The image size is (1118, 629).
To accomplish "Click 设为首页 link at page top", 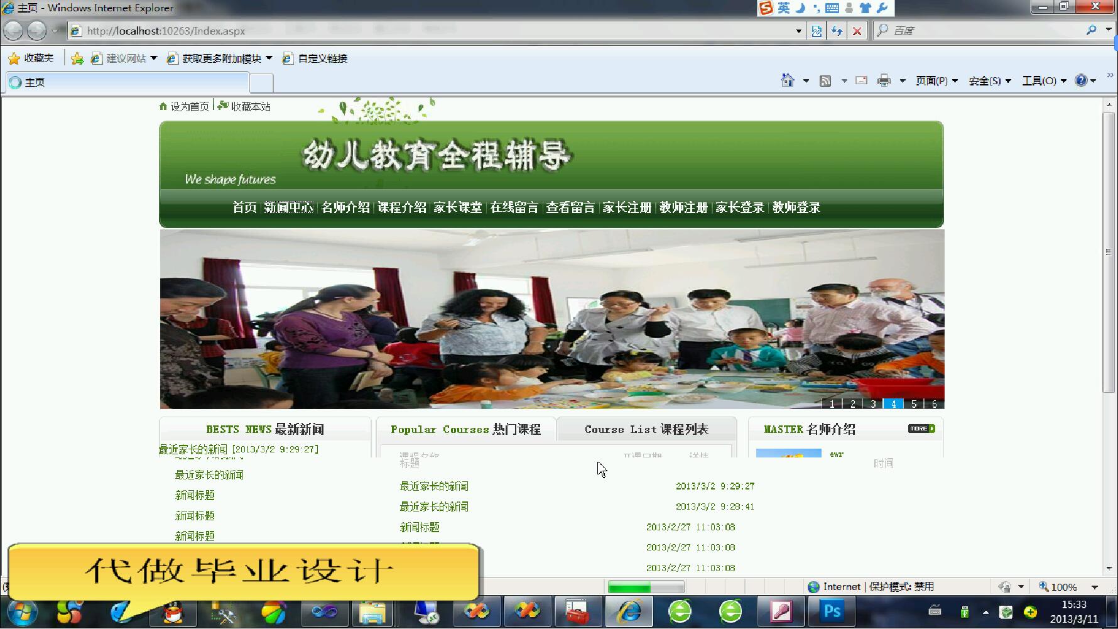I will point(190,107).
